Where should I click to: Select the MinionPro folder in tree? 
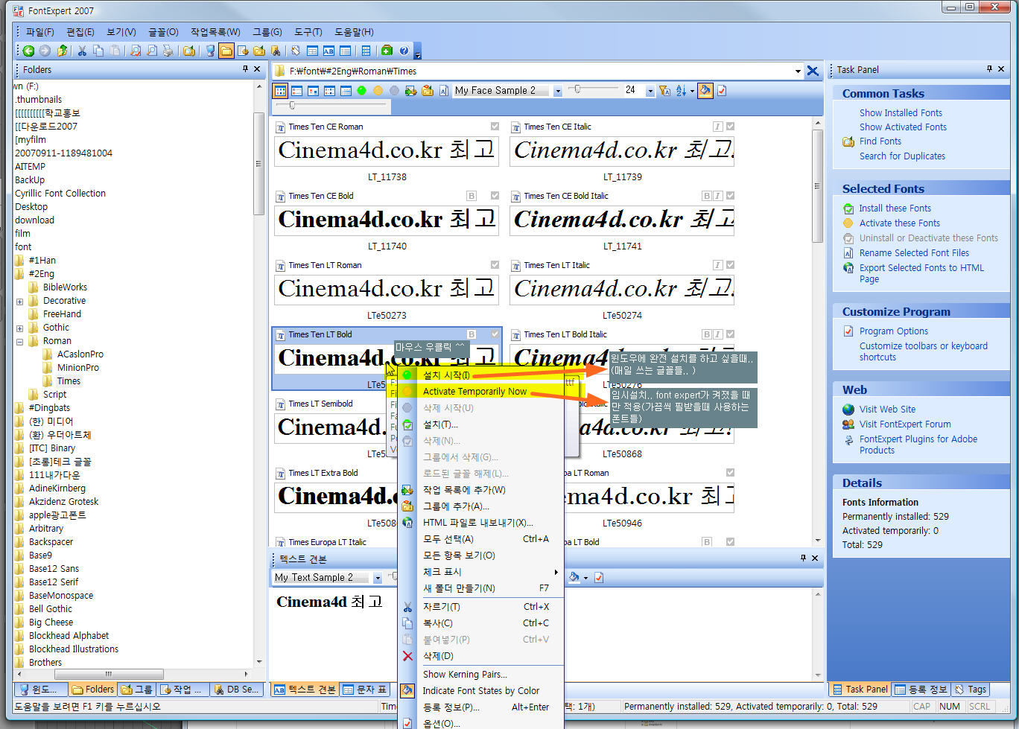(x=78, y=368)
